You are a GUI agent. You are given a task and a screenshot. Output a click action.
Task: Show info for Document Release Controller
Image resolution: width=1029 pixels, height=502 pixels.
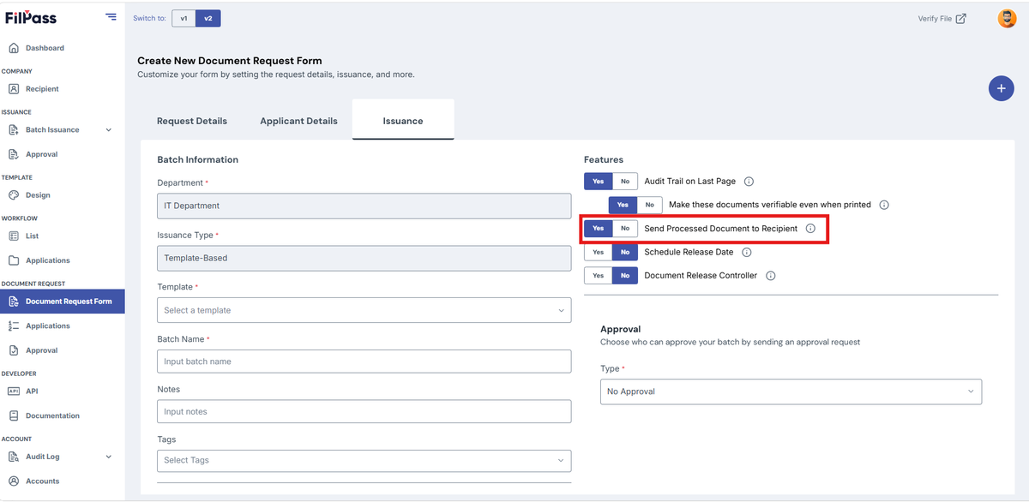[771, 276]
